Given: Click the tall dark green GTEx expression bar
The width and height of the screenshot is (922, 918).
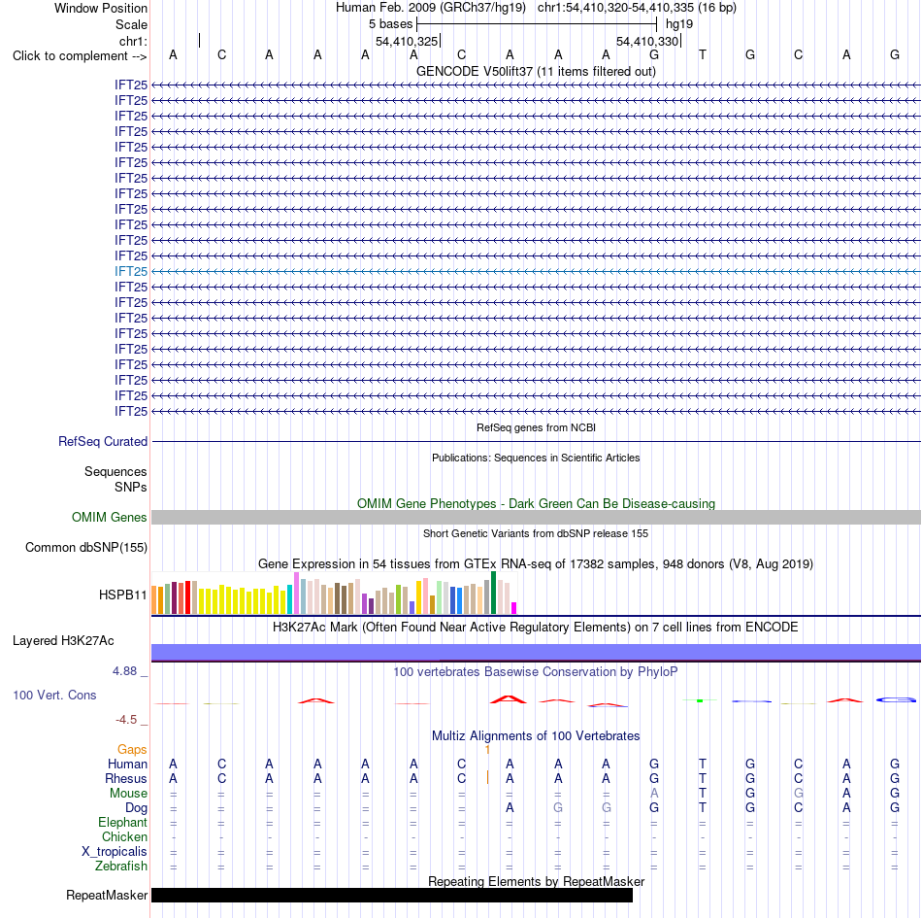Looking at the screenshot, I should point(493,593).
